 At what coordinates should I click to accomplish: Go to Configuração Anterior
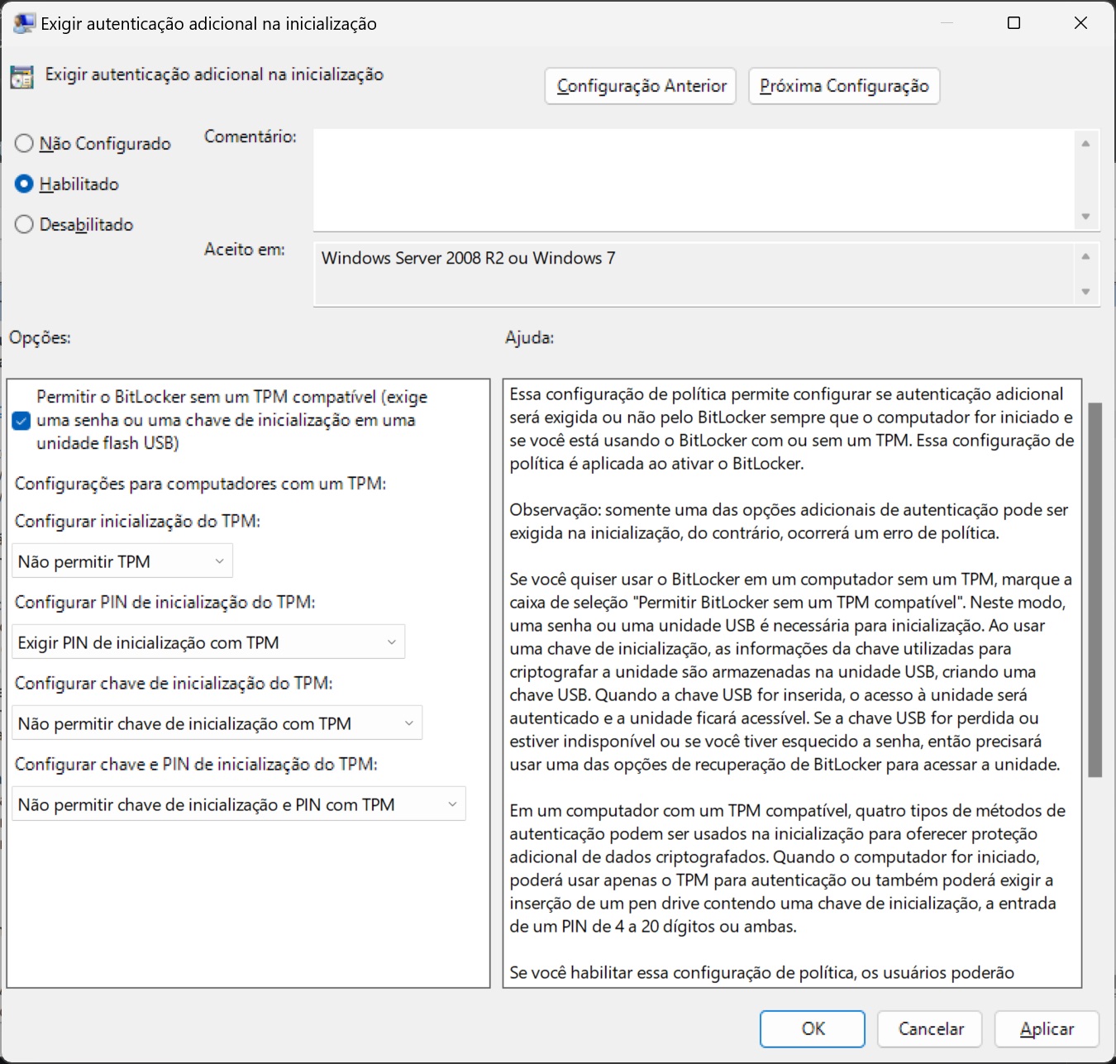(x=641, y=86)
